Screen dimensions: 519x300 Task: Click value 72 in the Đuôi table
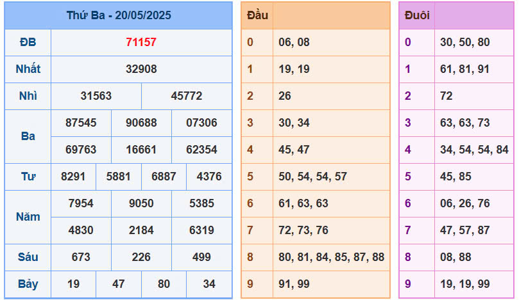coord(446,96)
